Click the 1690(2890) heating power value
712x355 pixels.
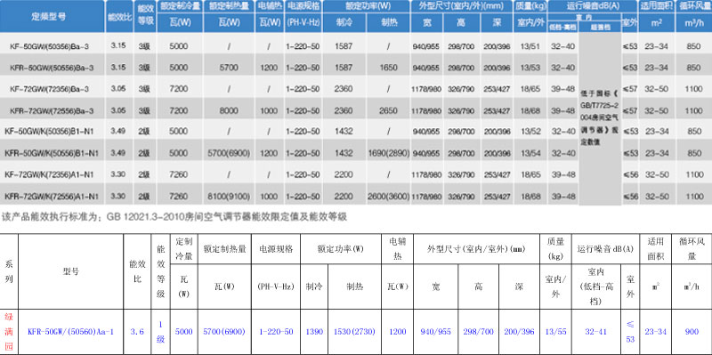pos(389,153)
